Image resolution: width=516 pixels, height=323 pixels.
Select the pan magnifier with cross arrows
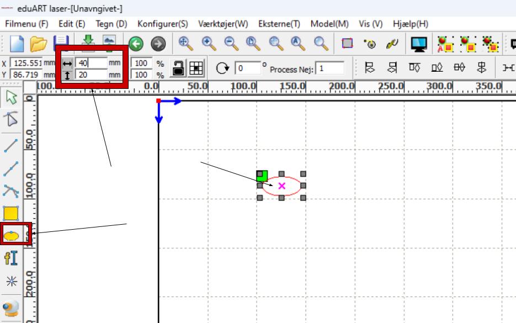click(x=186, y=44)
